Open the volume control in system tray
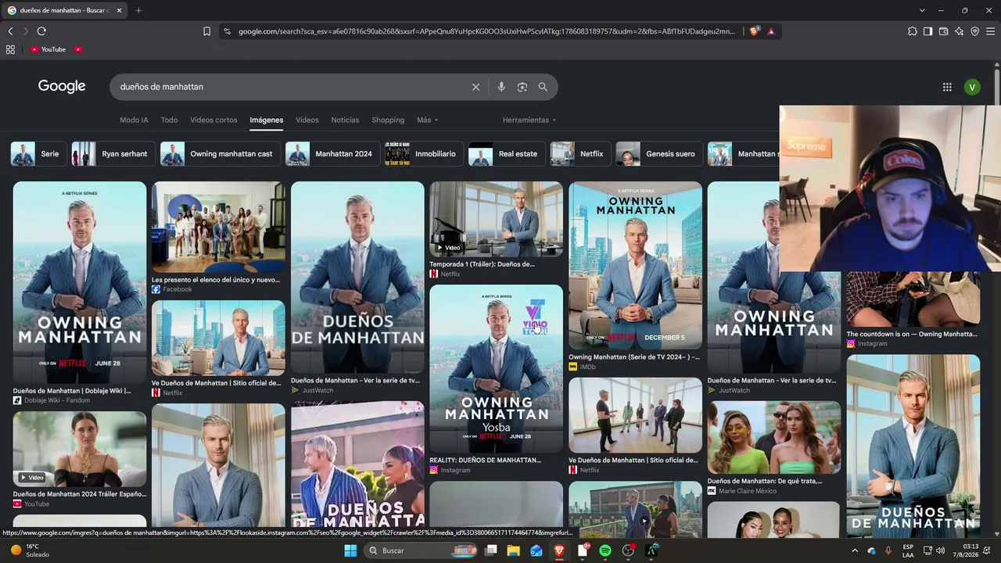The width and height of the screenshot is (1001, 563). pos(940,550)
